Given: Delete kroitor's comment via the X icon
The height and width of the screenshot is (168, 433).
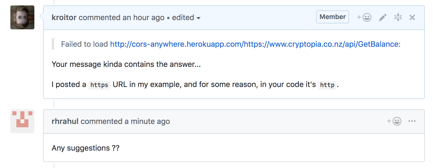Looking at the screenshot, I should pos(412,17).
